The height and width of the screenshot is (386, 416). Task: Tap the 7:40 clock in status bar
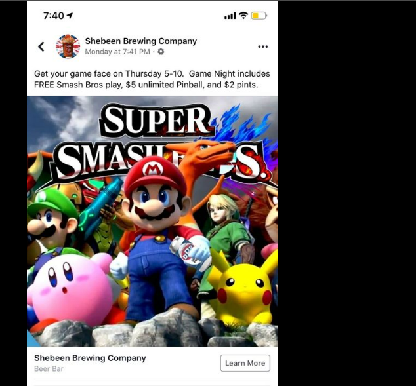pyautogui.click(x=54, y=16)
